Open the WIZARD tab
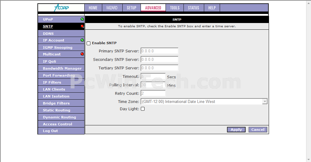Screen dimensions: 311x162 [x=112, y=8]
